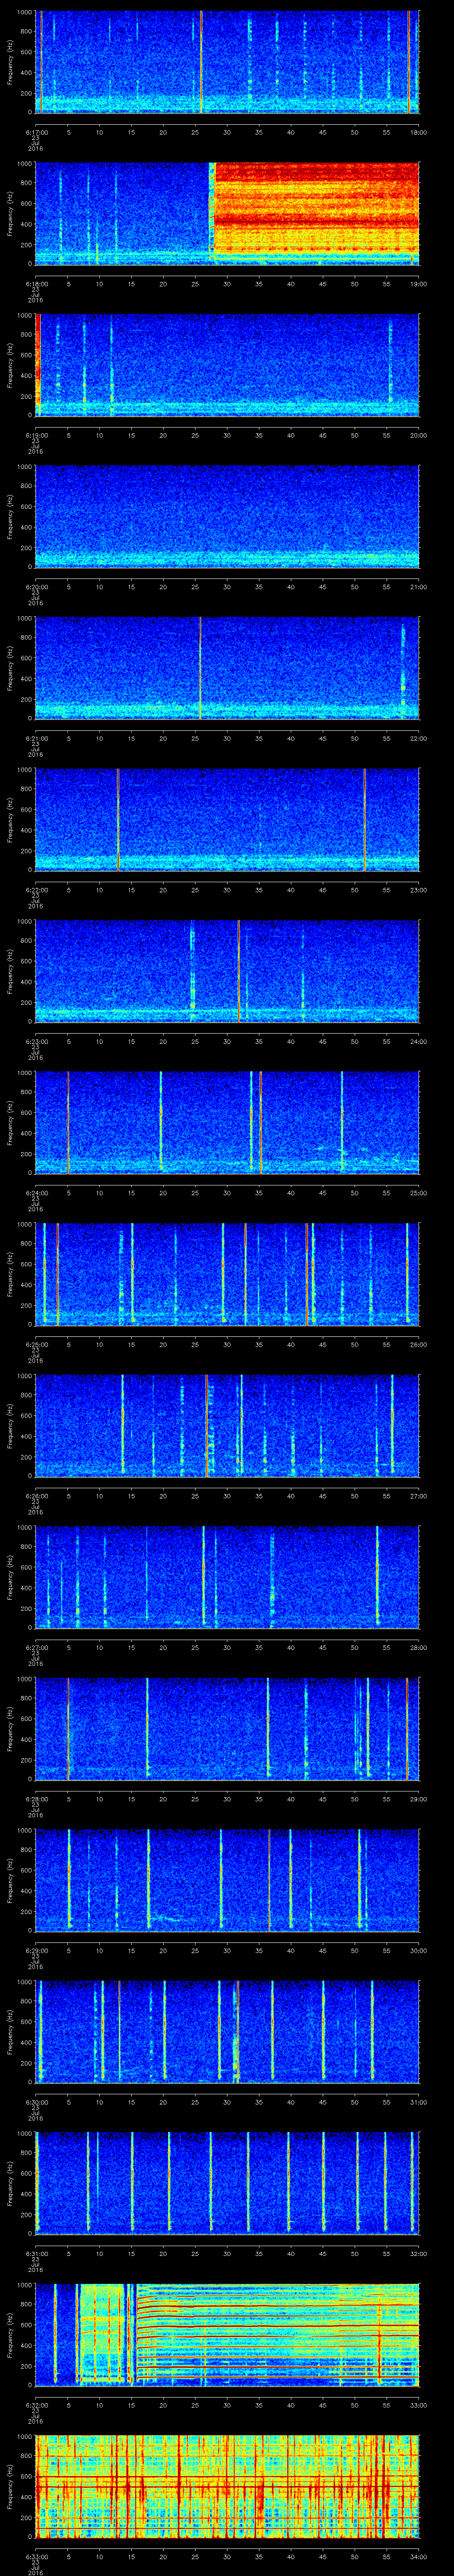Click the 6:21:00 start time label
The image size is (454, 2576).
36,739
